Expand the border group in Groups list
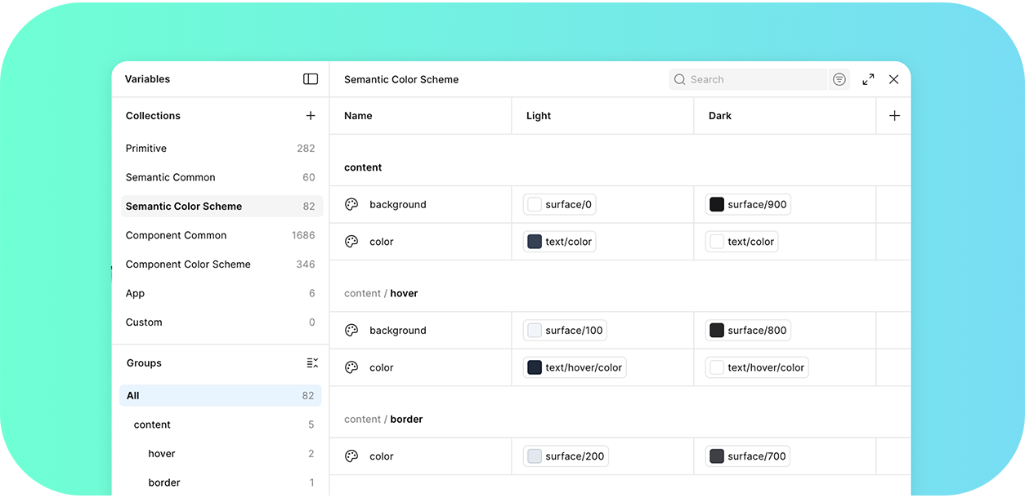 tap(164, 482)
